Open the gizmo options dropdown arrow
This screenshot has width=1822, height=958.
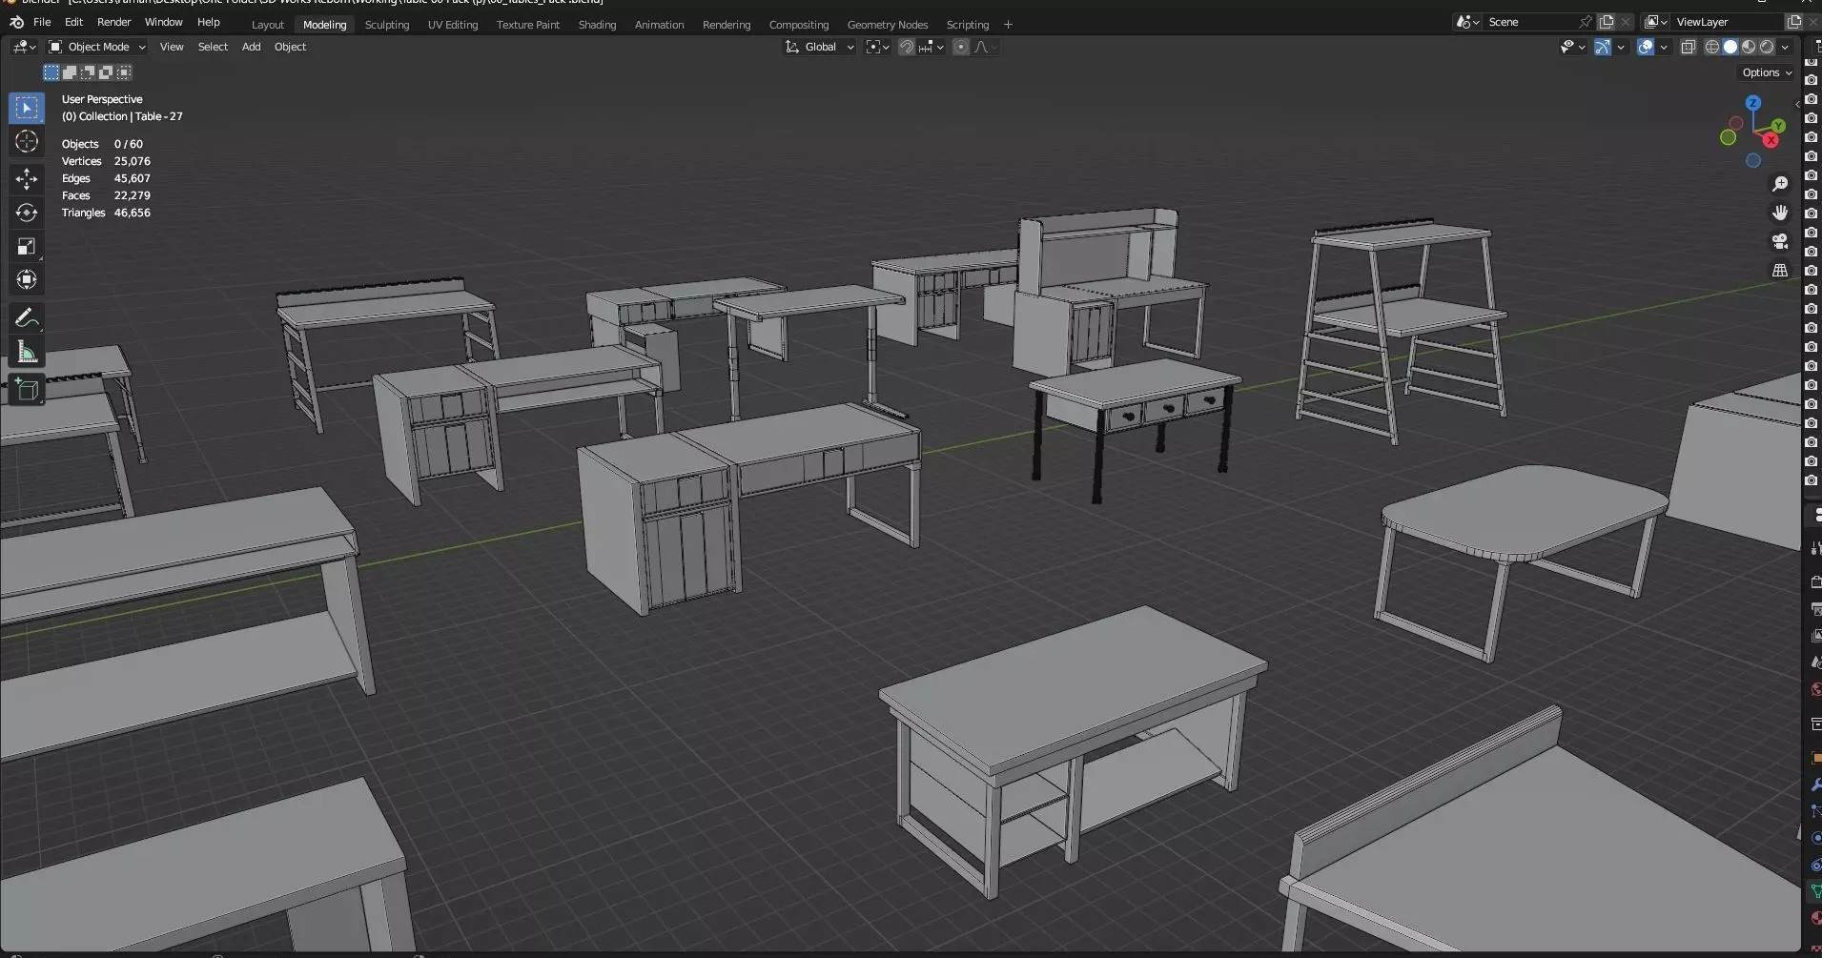click(1621, 47)
